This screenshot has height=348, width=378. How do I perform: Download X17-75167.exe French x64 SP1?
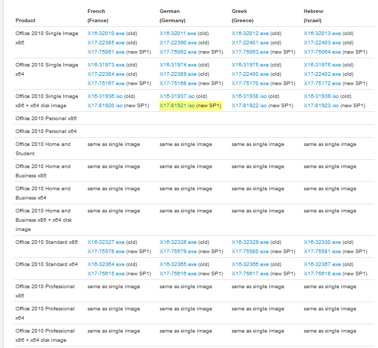pyautogui.click(x=106, y=83)
